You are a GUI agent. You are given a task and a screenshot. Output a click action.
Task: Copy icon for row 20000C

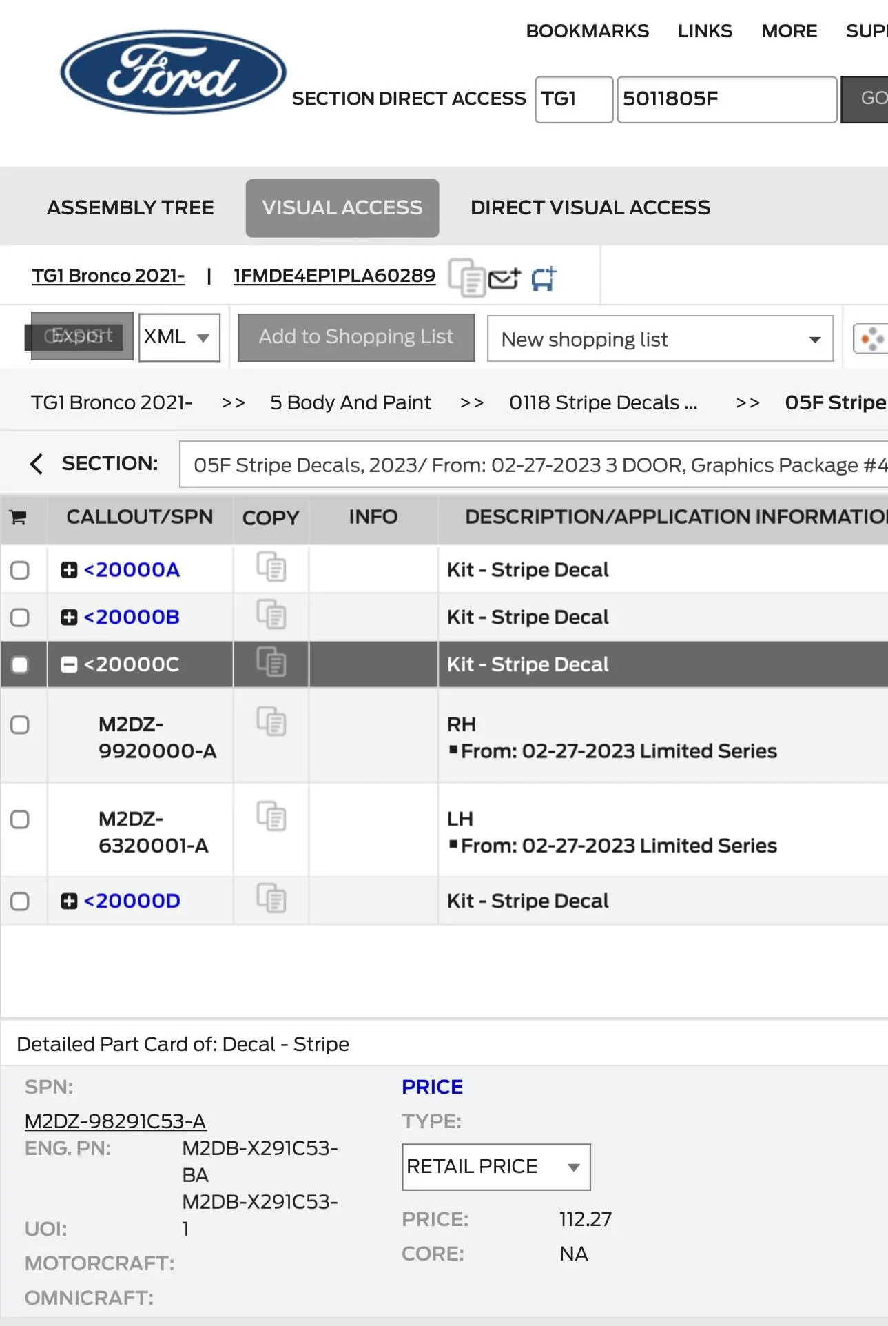coord(271,662)
